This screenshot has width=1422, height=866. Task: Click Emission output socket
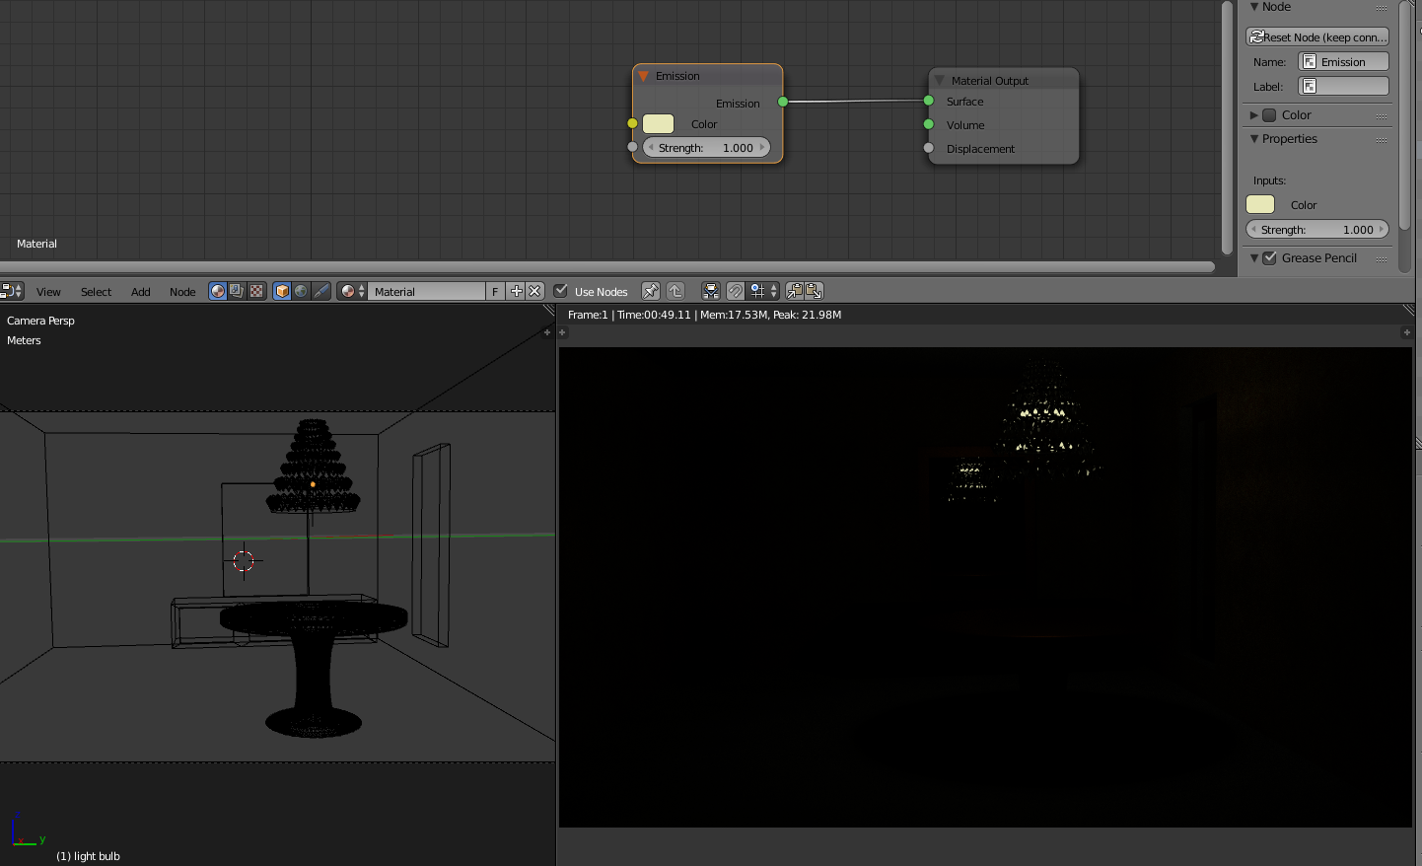pyautogui.click(x=783, y=102)
